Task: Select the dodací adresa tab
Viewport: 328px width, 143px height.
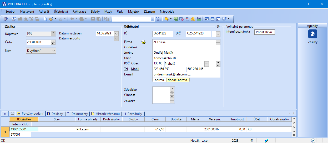Action: tap(178, 80)
